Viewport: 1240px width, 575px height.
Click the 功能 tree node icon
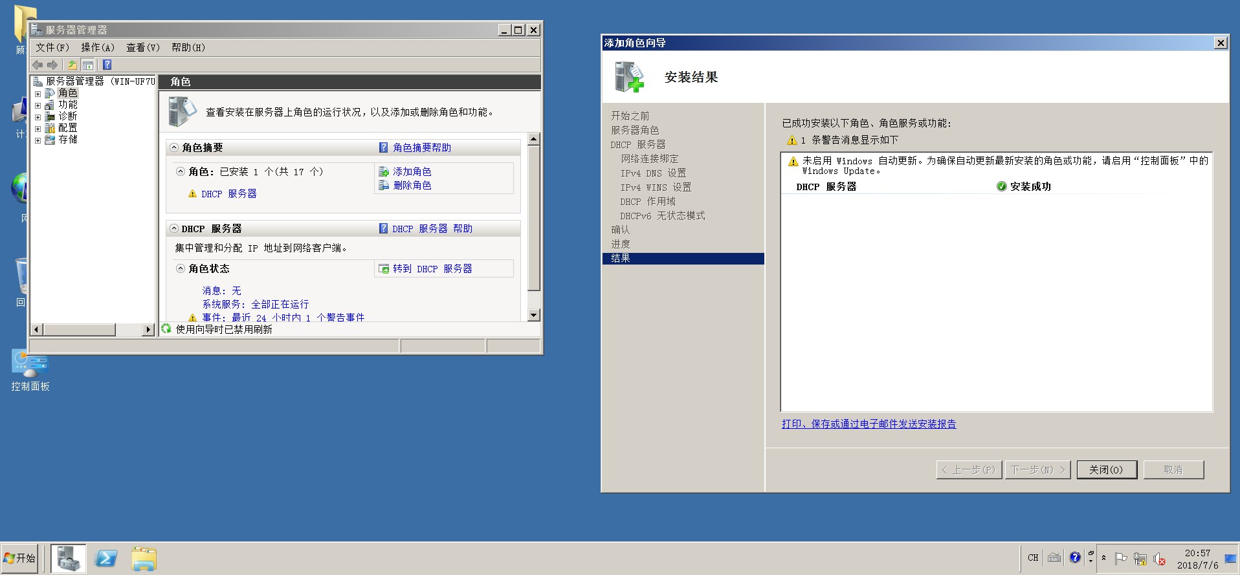(50, 105)
